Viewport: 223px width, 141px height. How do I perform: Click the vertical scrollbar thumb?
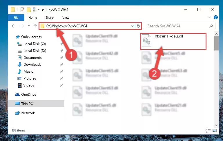pos(216,43)
